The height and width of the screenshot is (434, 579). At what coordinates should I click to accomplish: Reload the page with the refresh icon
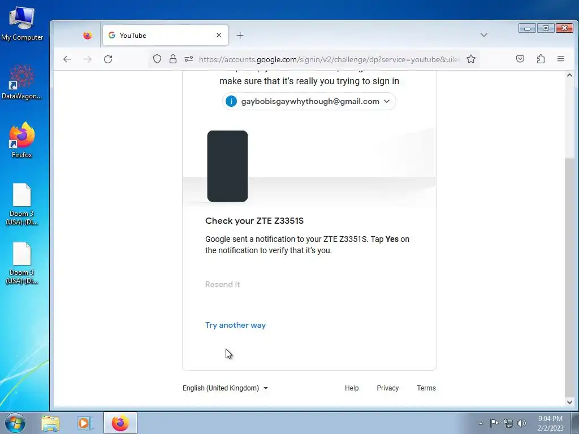coord(108,59)
